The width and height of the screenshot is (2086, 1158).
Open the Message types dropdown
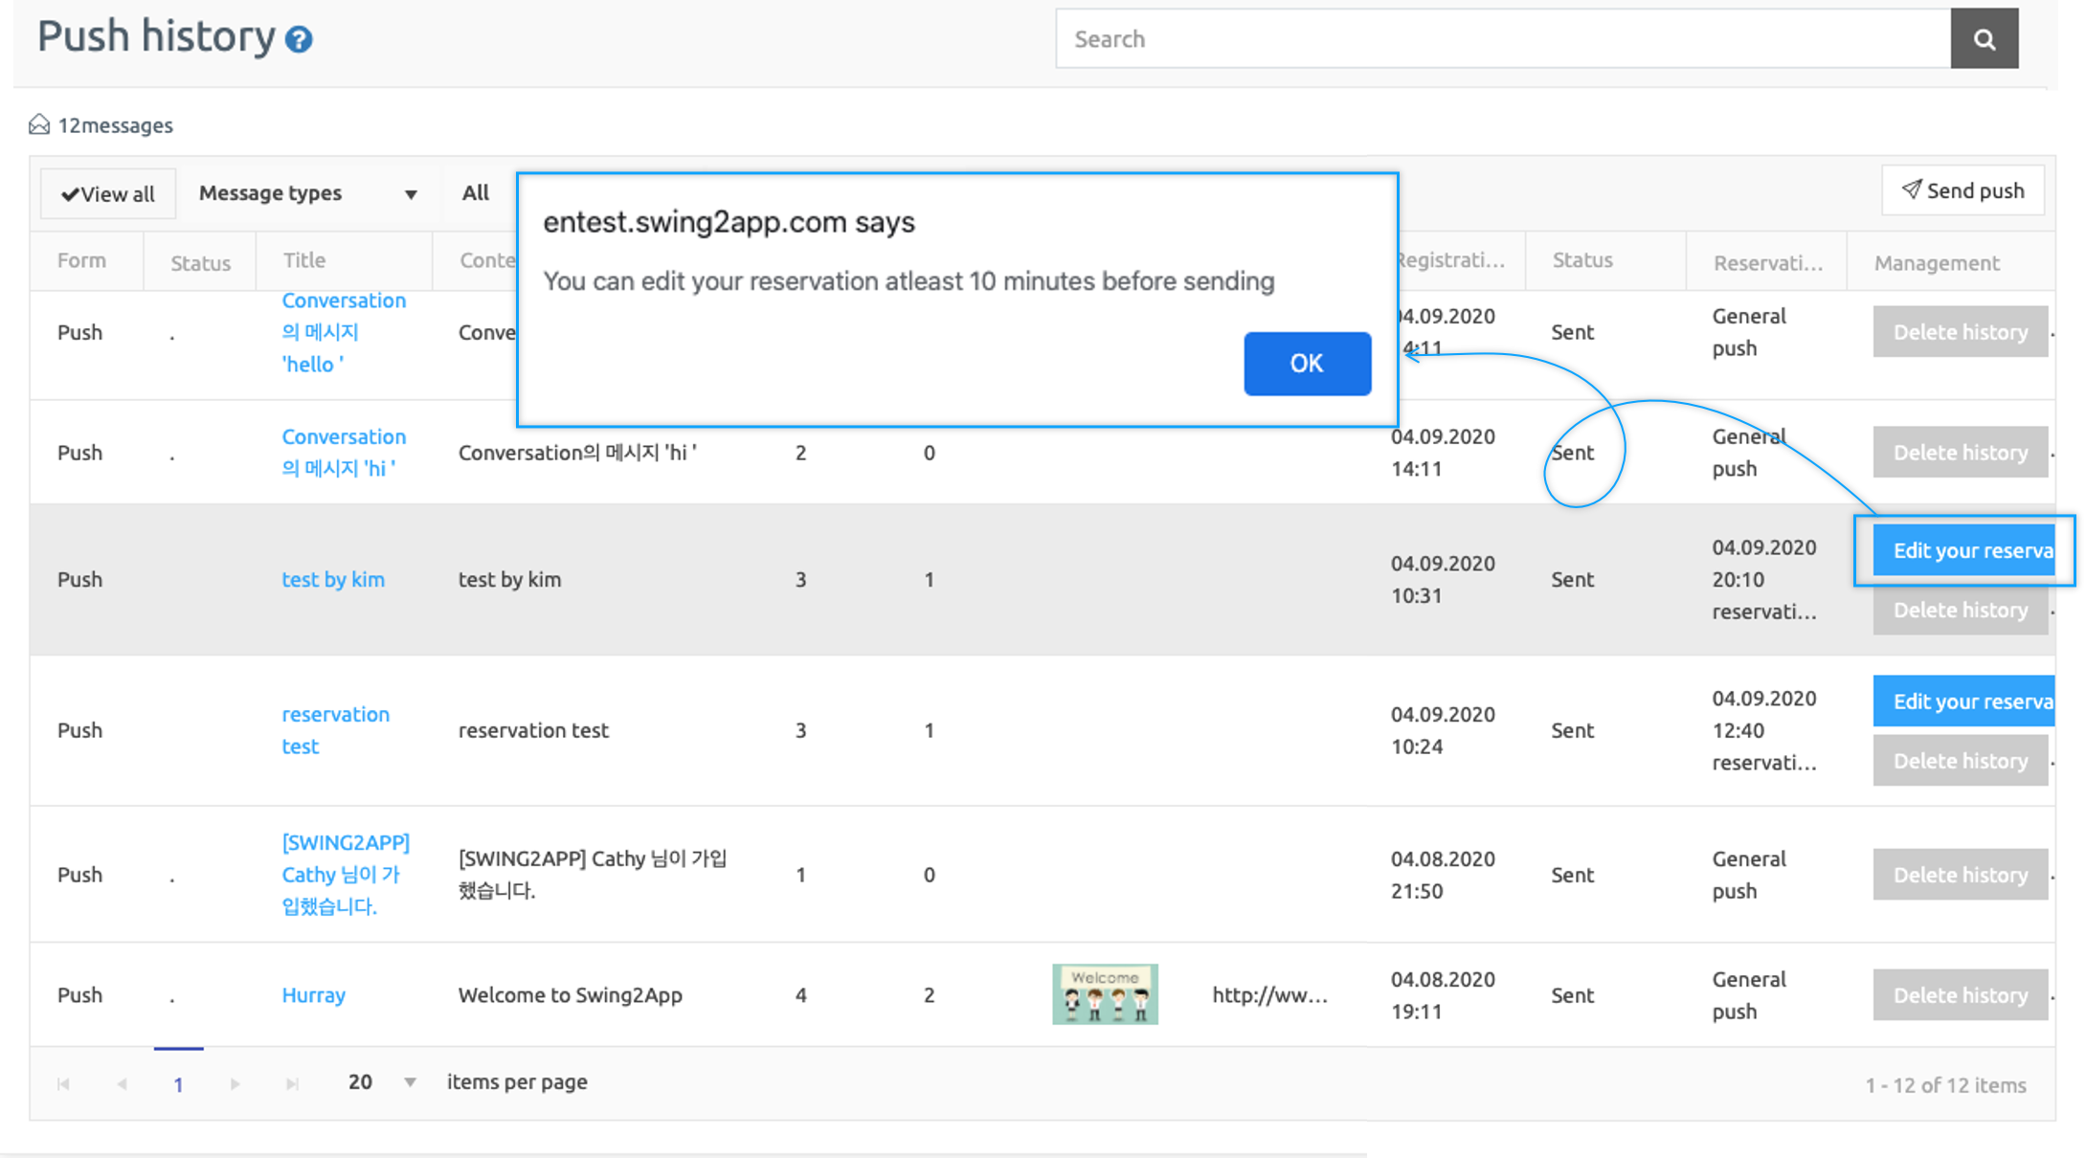[307, 193]
